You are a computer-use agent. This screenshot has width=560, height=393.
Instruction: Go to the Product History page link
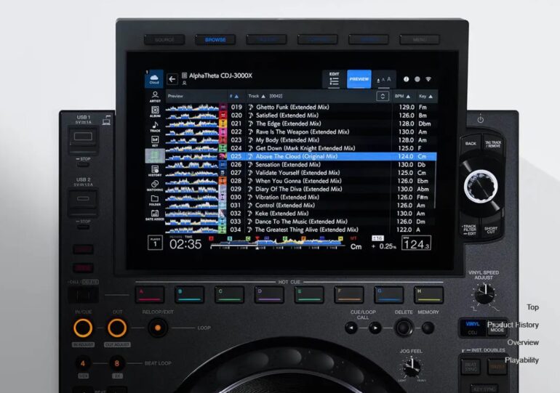pyautogui.click(x=513, y=325)
